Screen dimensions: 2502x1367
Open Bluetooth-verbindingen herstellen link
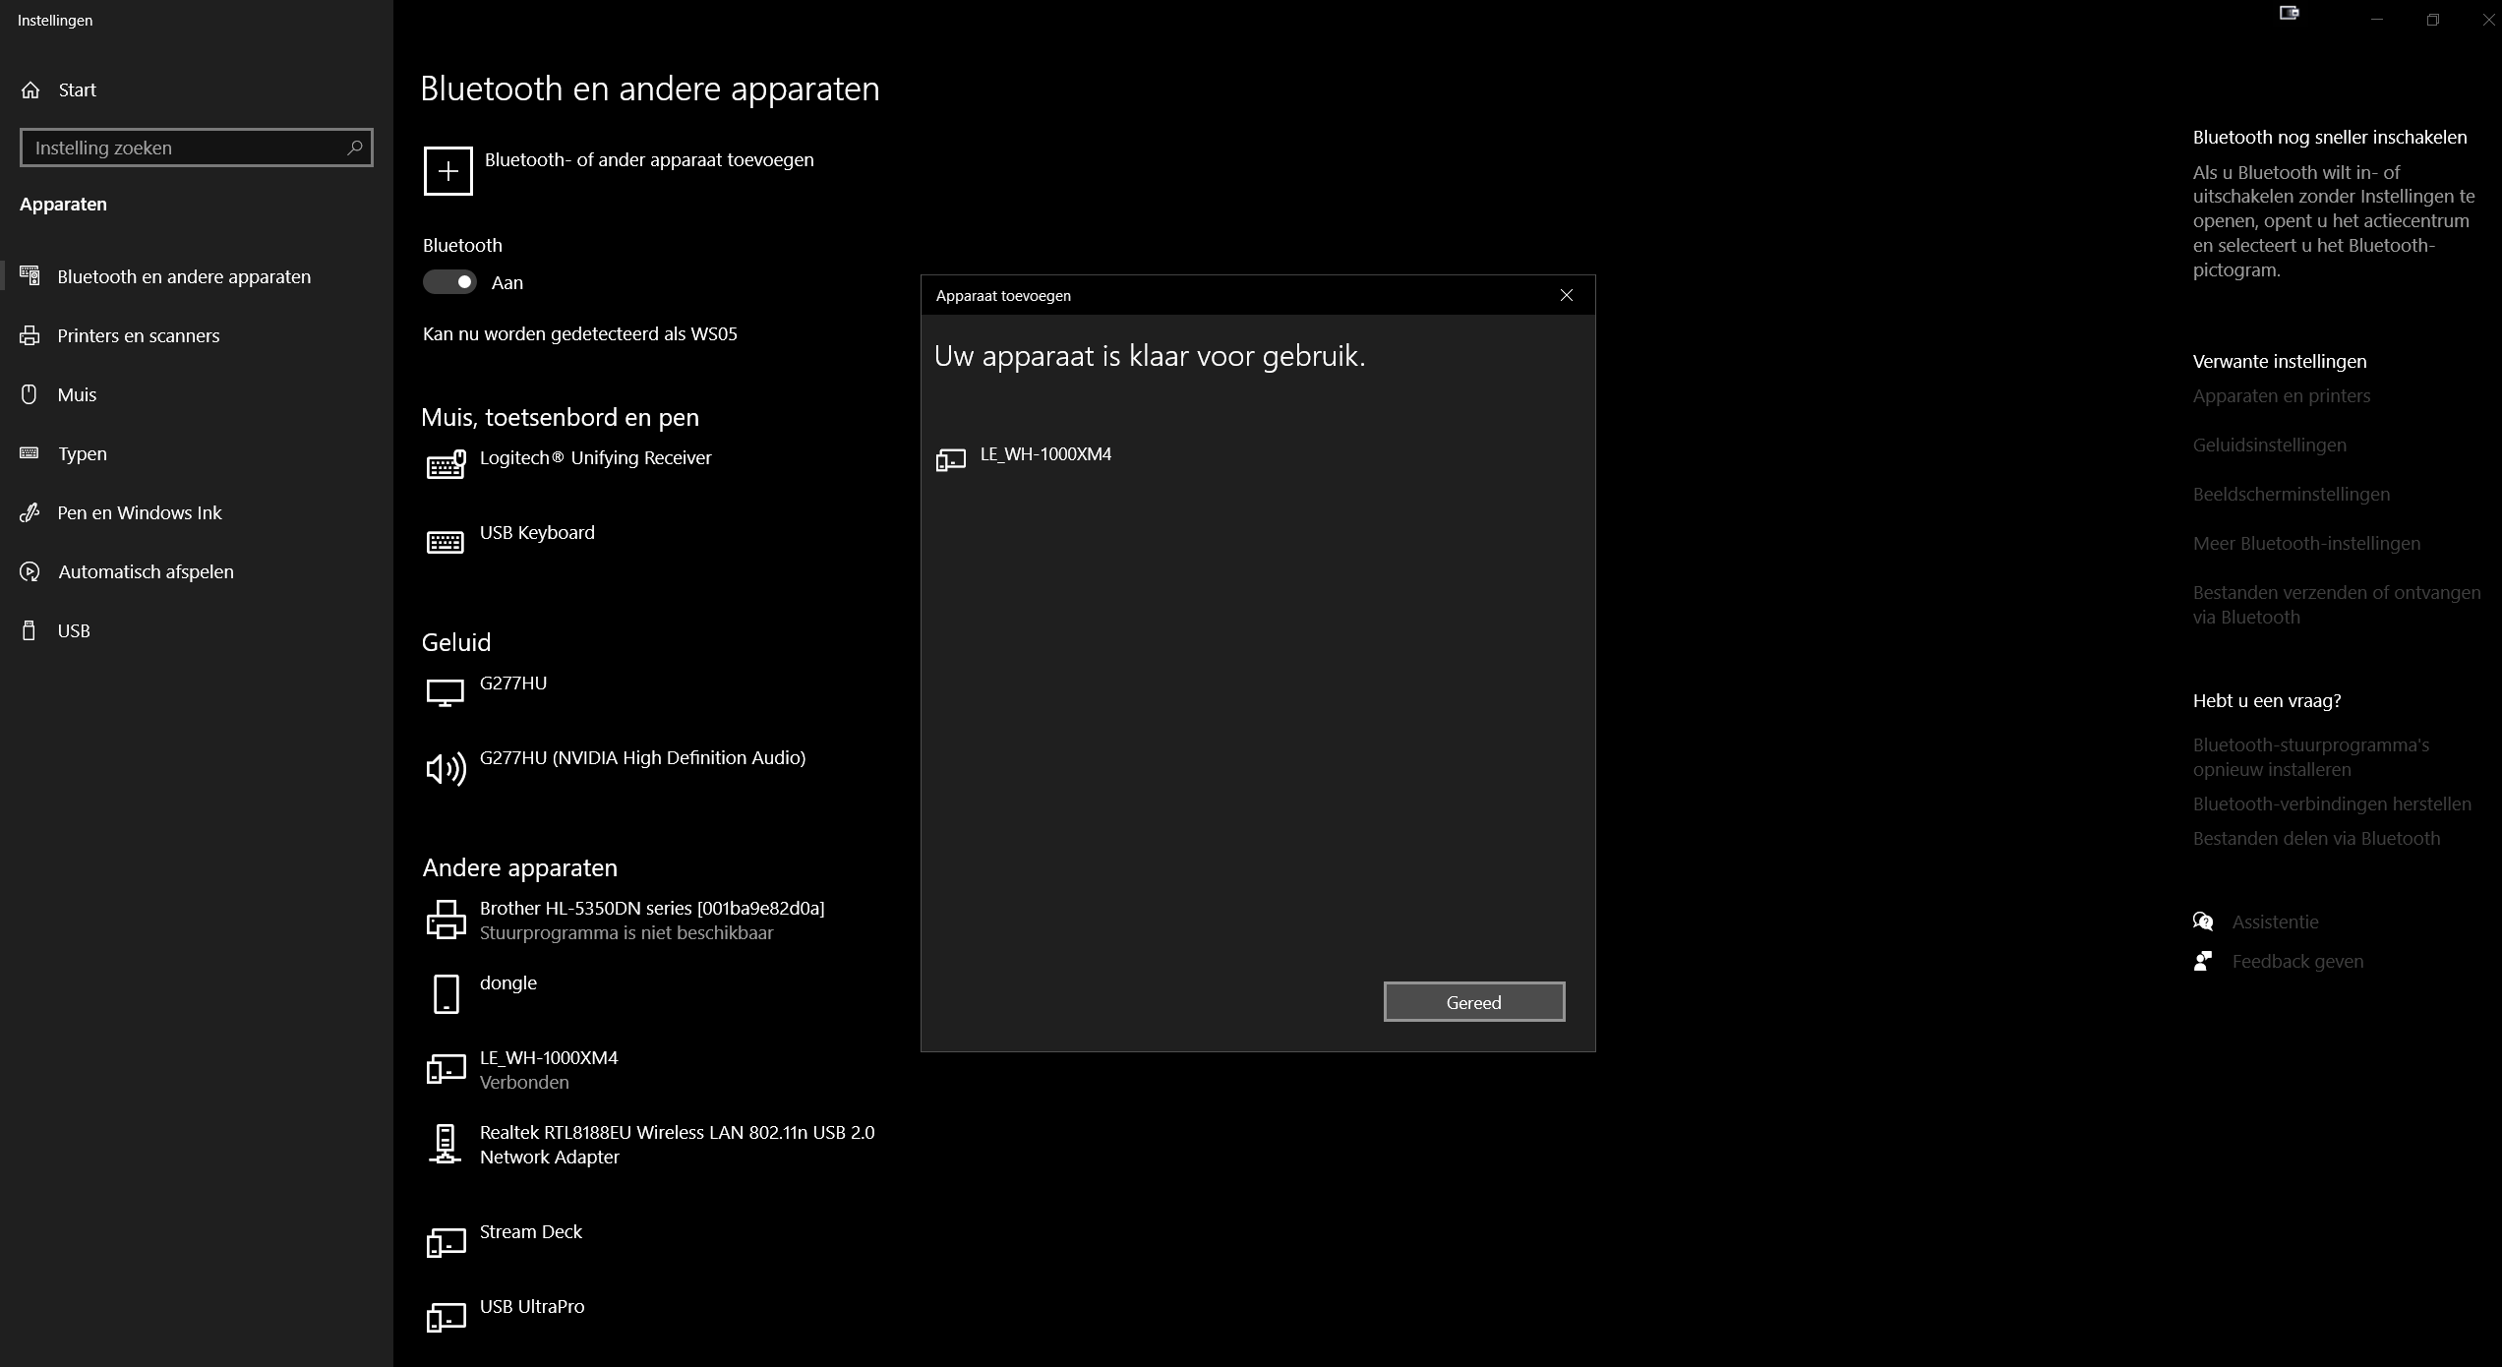(2332, 803)
